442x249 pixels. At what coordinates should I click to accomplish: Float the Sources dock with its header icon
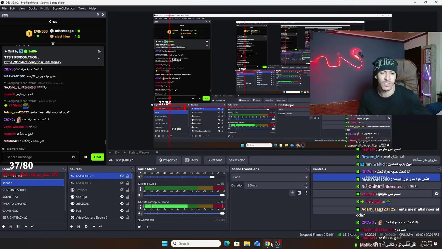132,169
